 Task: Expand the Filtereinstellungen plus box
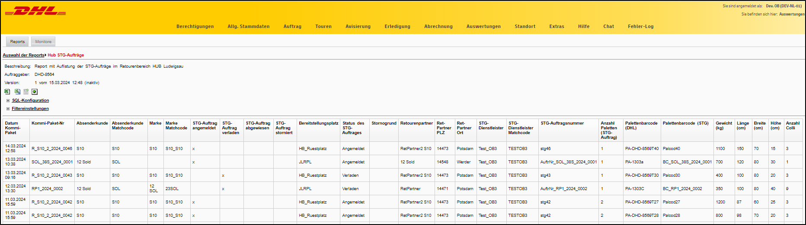pos(8,109)
